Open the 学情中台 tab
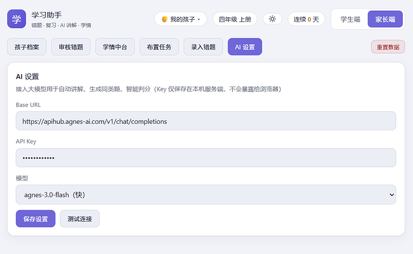Viewport: 413px width, 254px height. [x=115, y=47]
